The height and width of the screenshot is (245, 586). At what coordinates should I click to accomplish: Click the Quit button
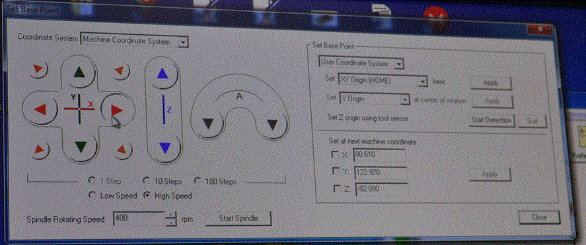click(x=532, y=121)
